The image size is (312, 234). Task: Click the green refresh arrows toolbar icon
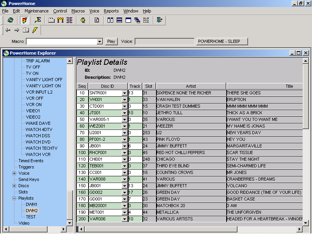pyautogui.click(x=11, y=20)
